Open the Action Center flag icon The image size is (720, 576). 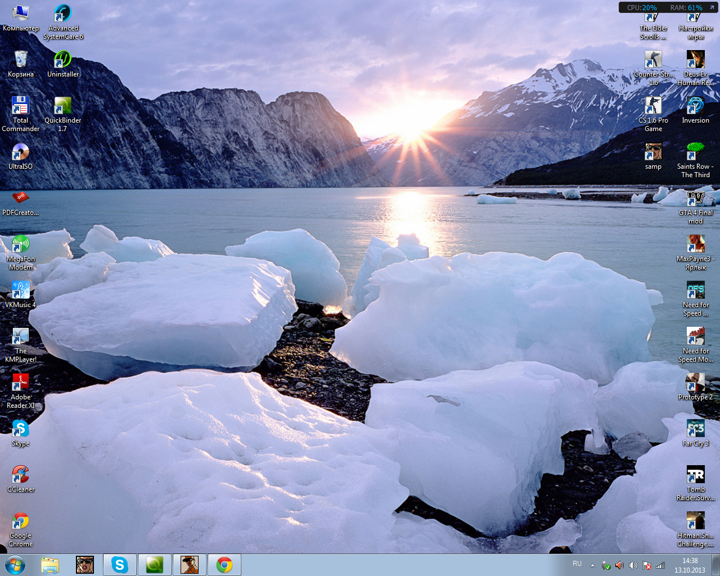tap(647, 565)
